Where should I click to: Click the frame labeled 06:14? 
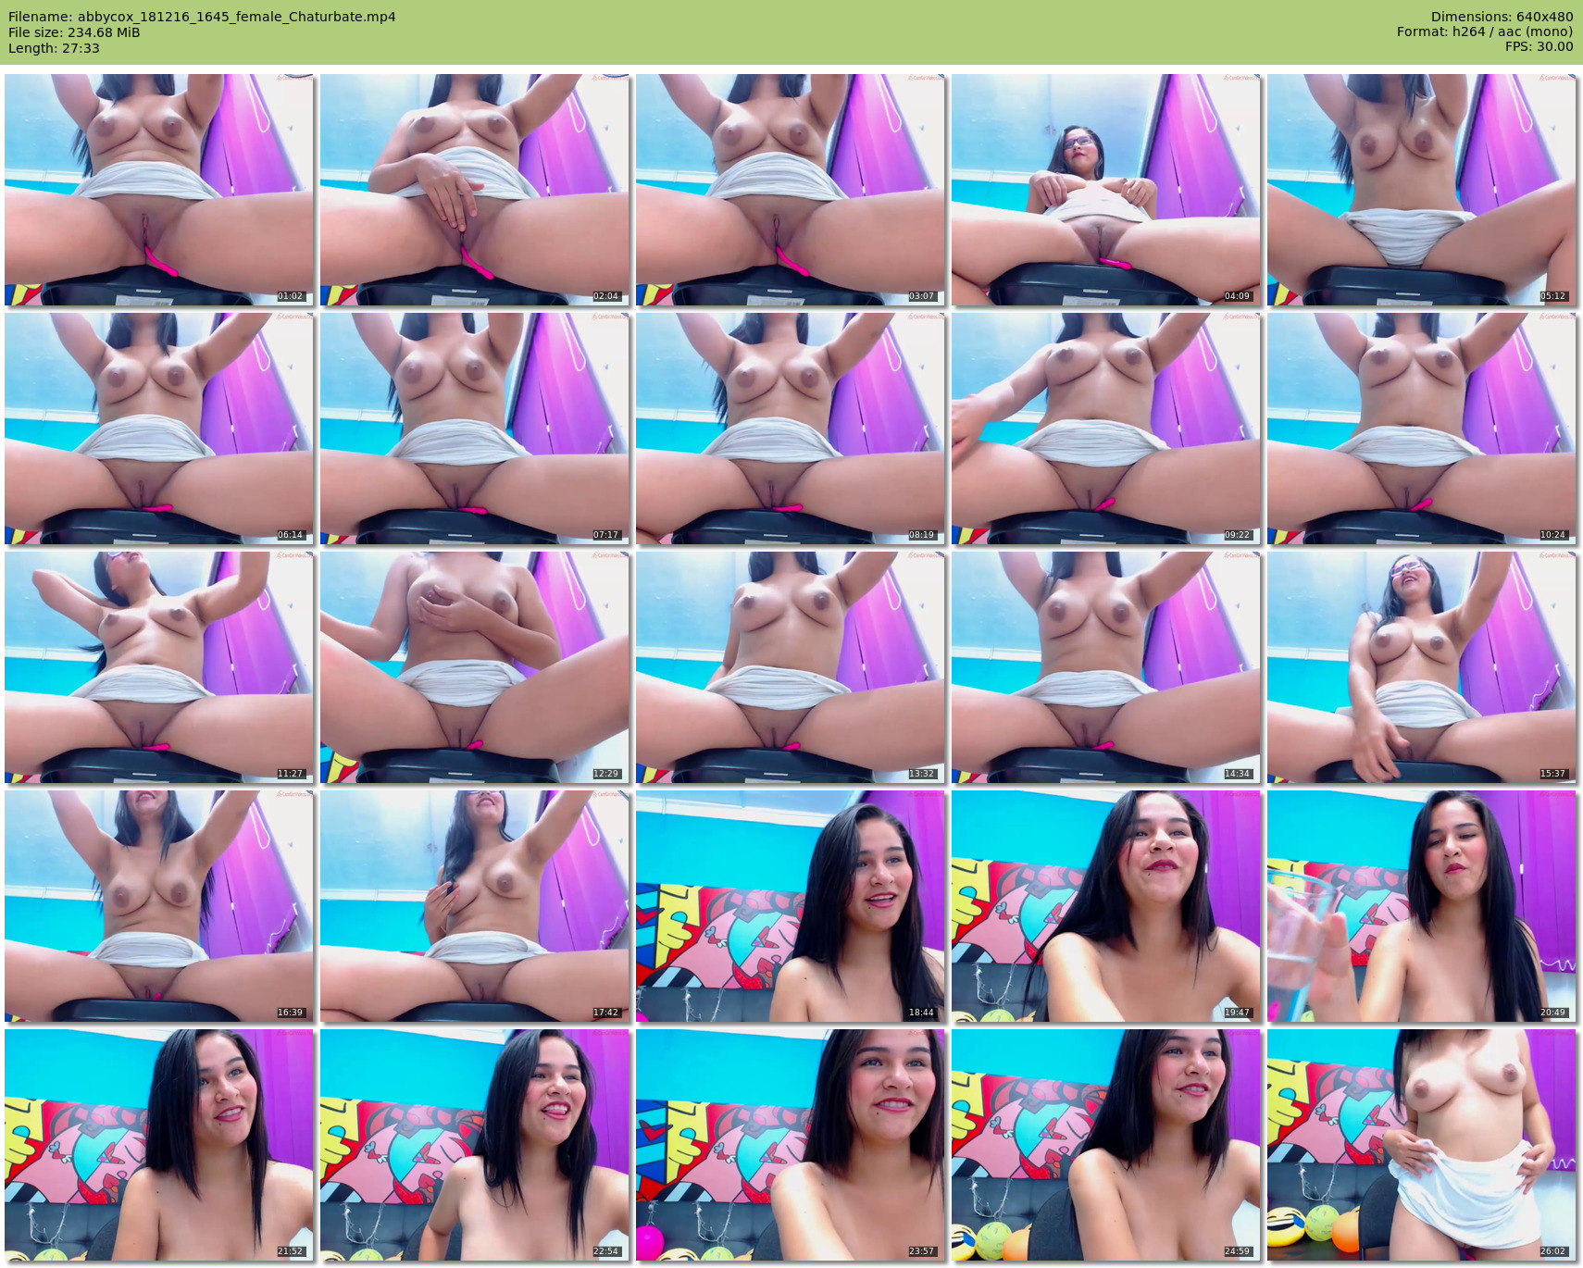[159, 429]
